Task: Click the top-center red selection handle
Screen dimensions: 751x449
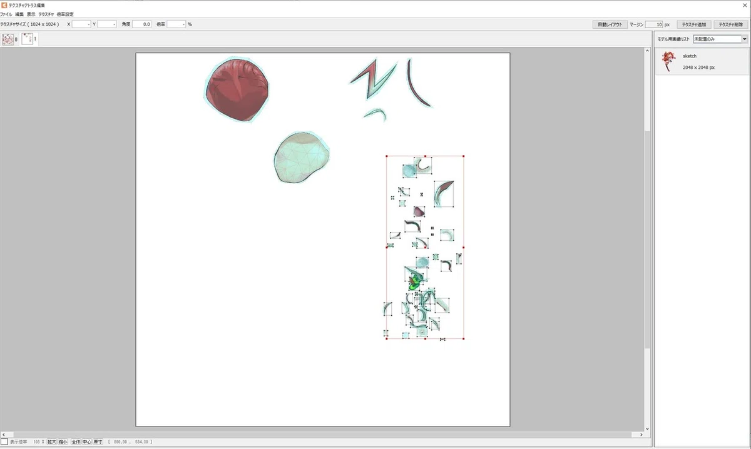Action: click(426, 156)
